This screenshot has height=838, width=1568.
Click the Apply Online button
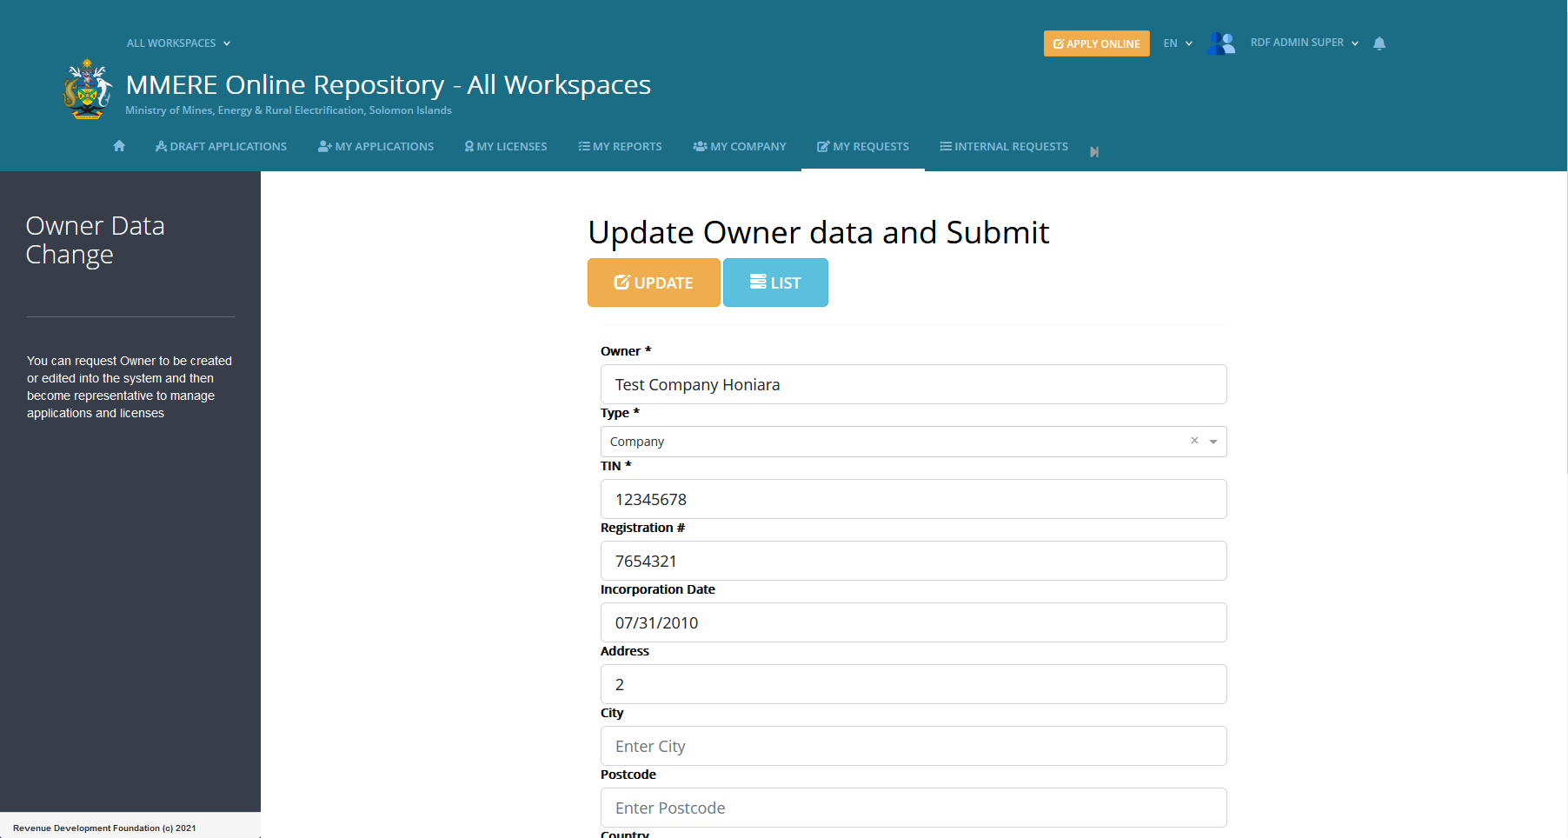(1097, 43)
